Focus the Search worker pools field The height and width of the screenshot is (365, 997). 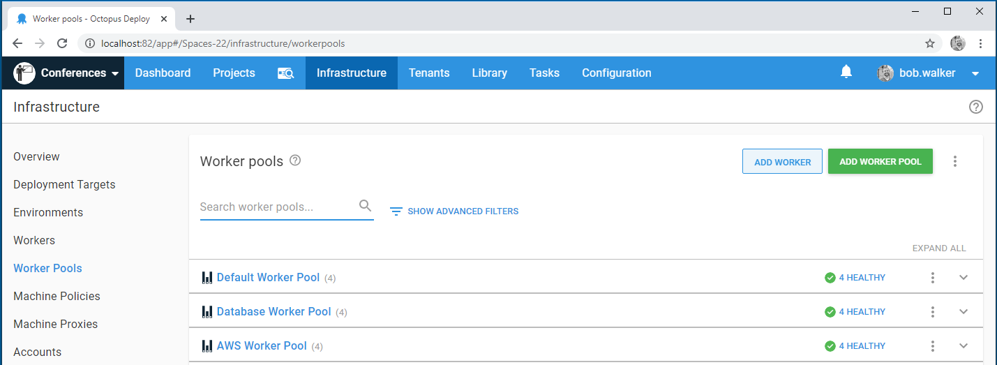coord(277,207)
